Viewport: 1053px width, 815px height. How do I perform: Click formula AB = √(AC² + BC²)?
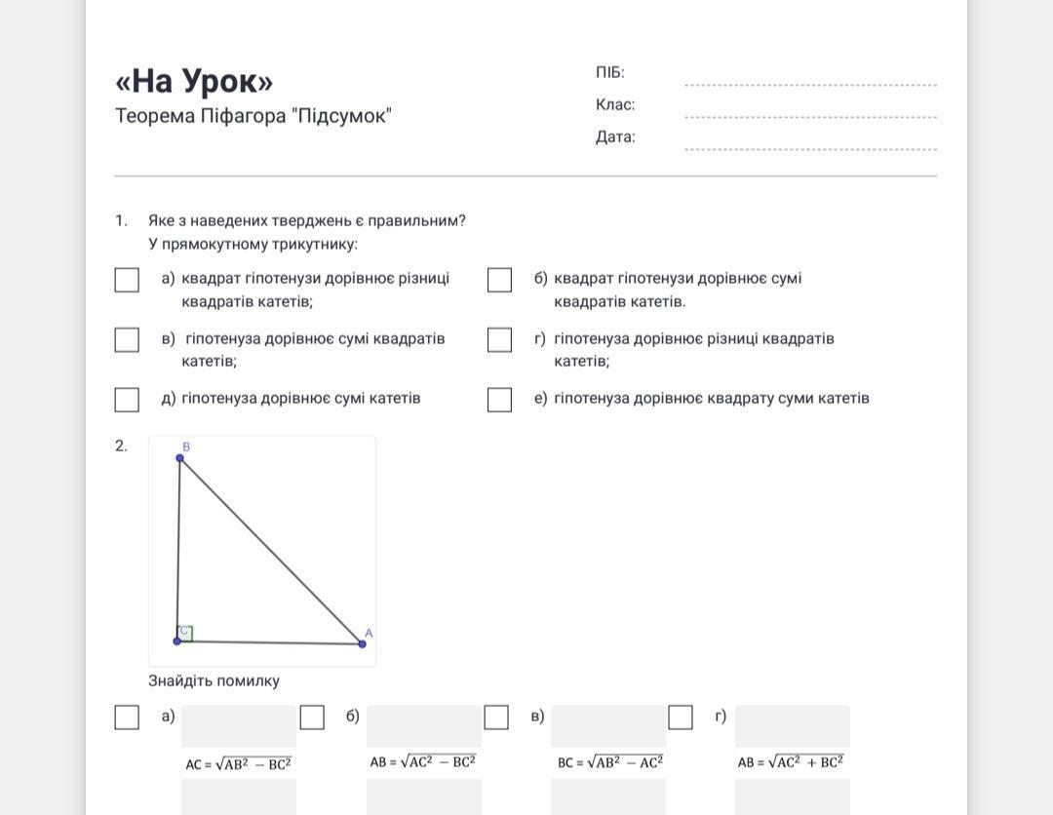click(791, 762)
